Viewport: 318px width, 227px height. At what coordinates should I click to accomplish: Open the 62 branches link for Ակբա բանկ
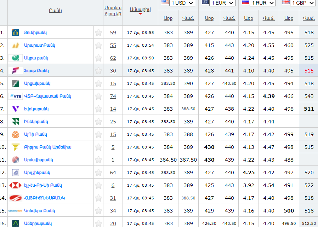[113, 58]
